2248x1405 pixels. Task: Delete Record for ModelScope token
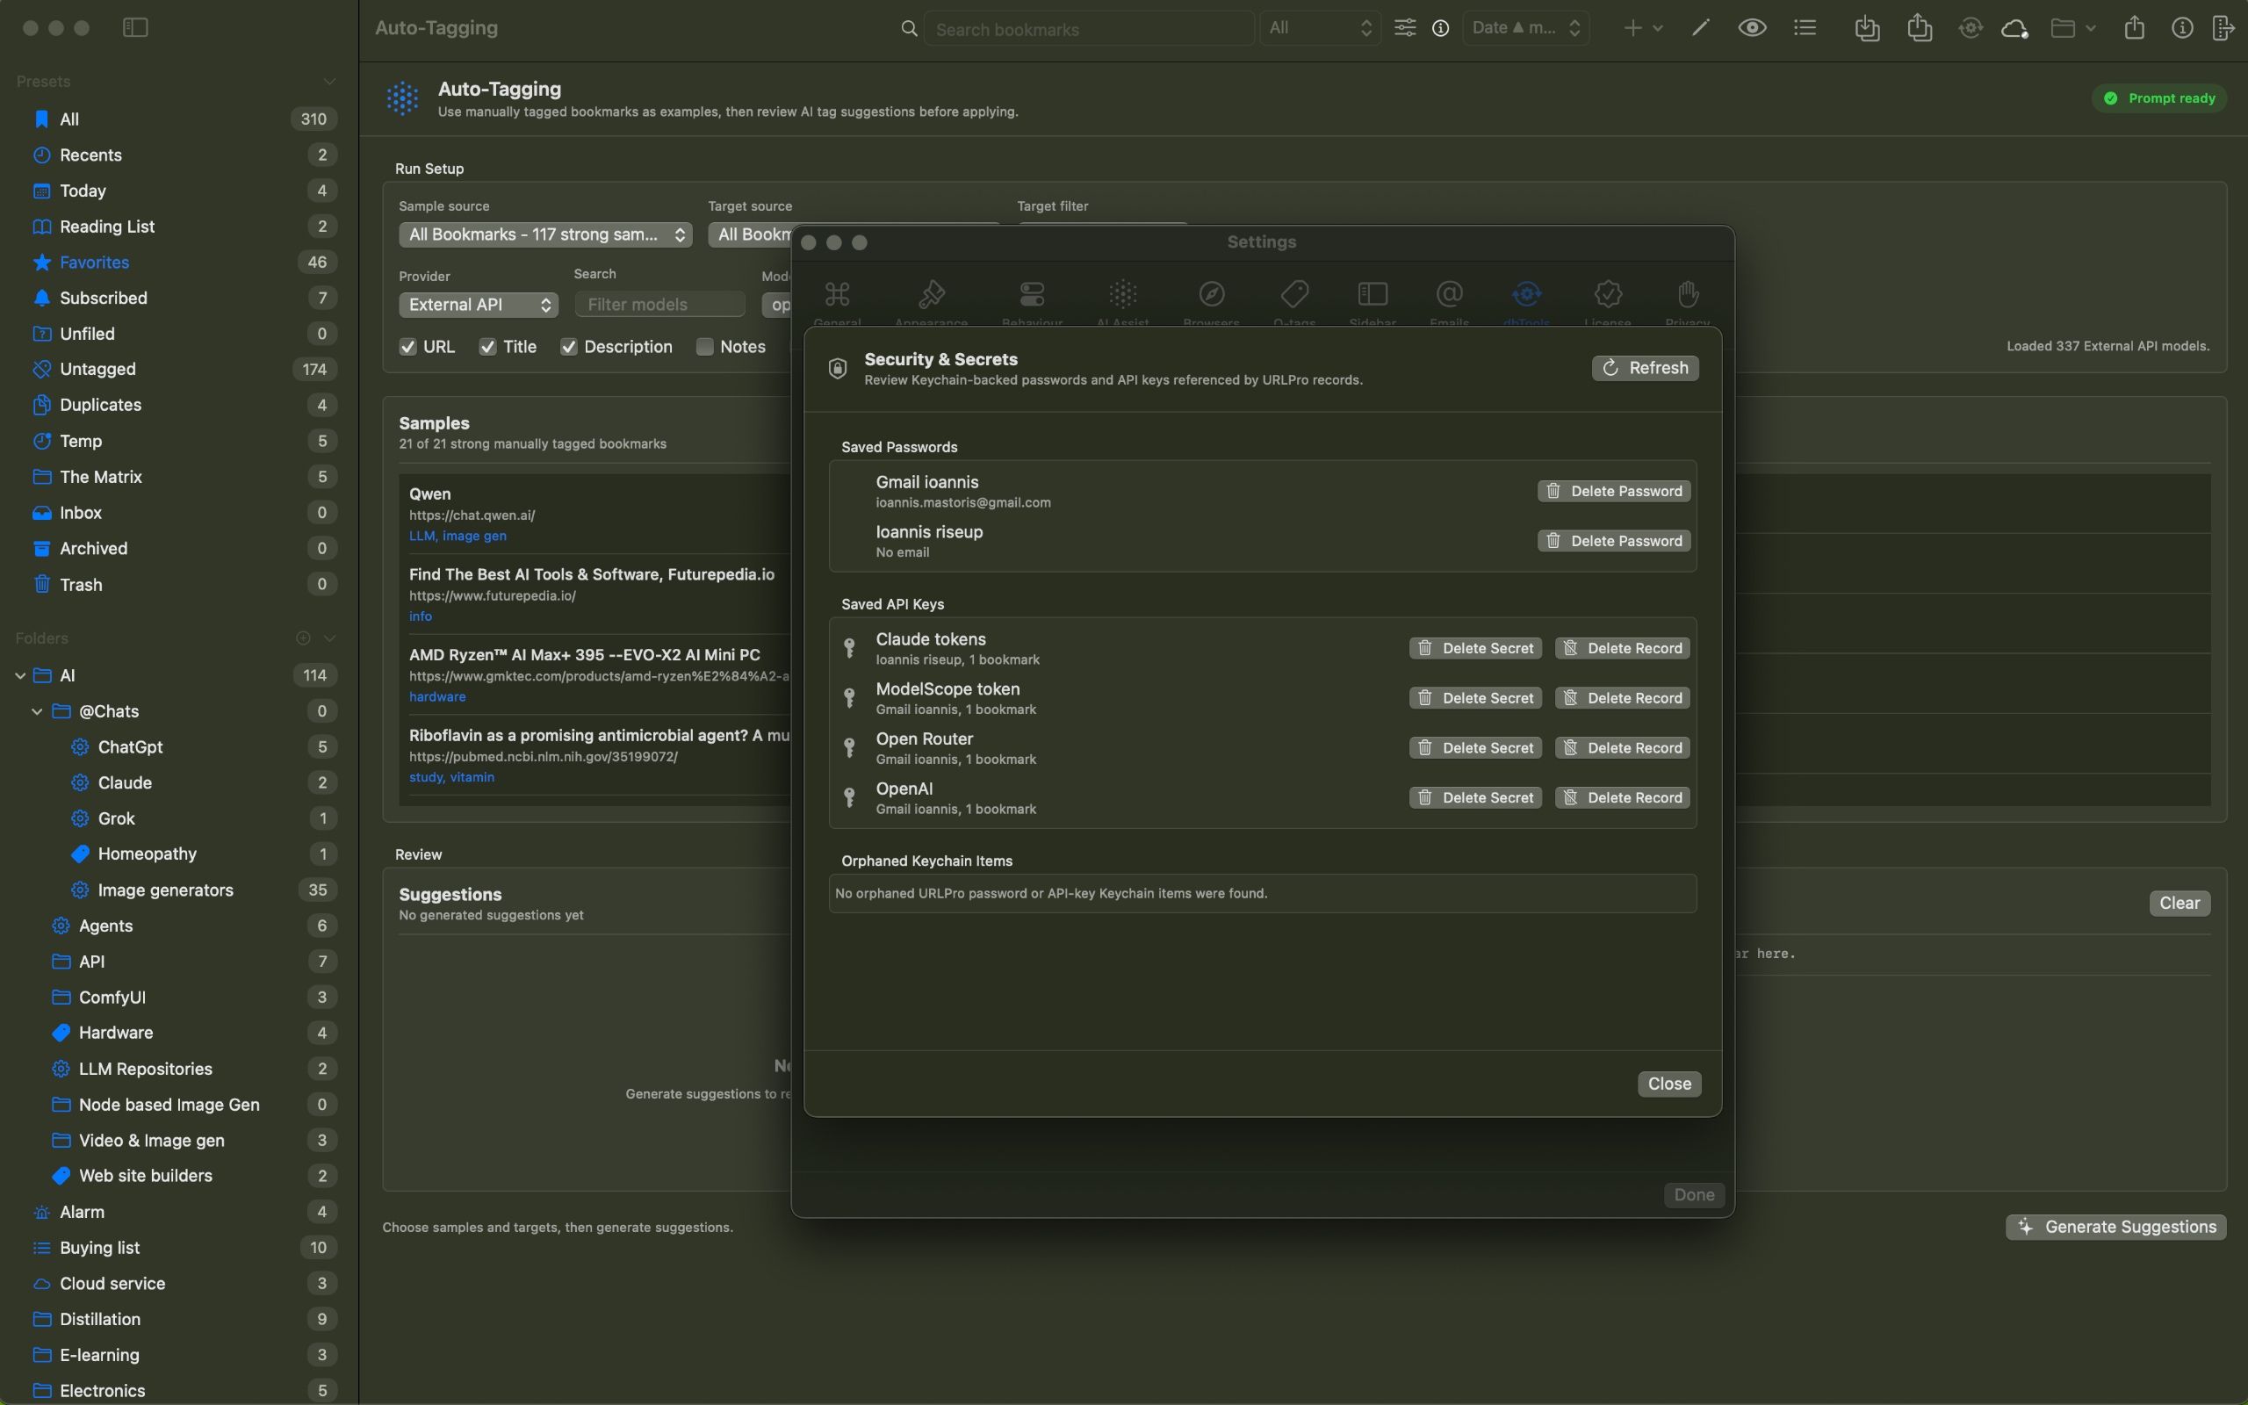pyautogui.click(x=1622, y=698)
